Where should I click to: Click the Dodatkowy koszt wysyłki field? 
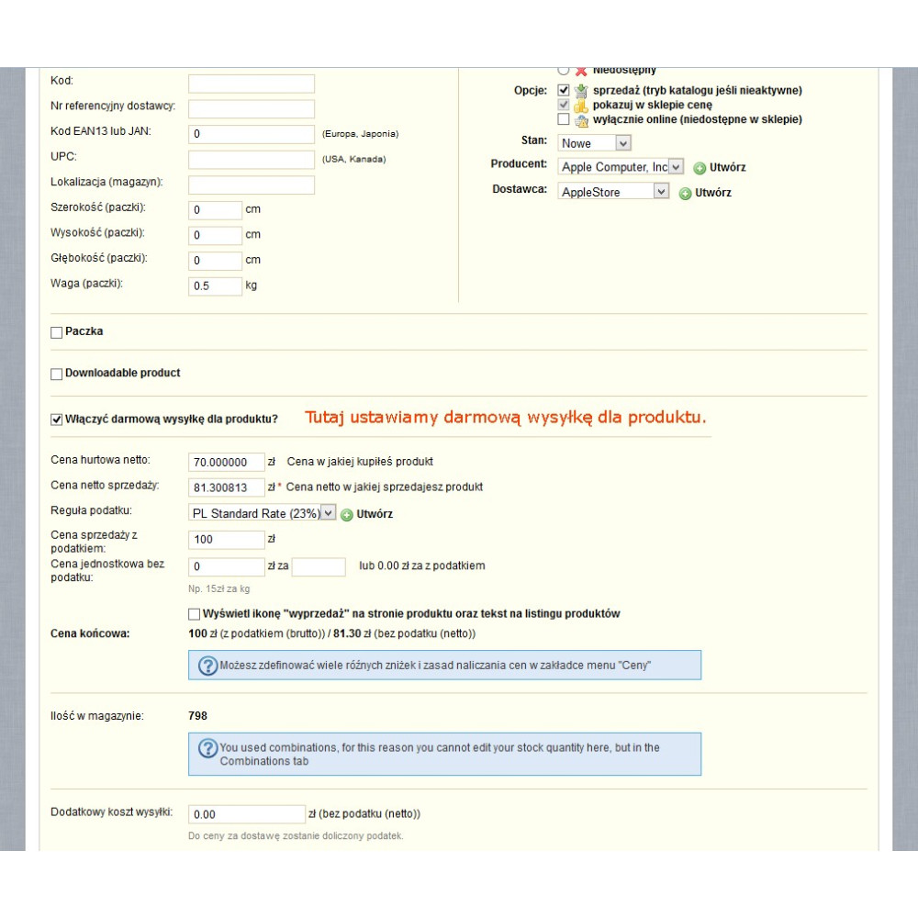click(x=246, y=814)
